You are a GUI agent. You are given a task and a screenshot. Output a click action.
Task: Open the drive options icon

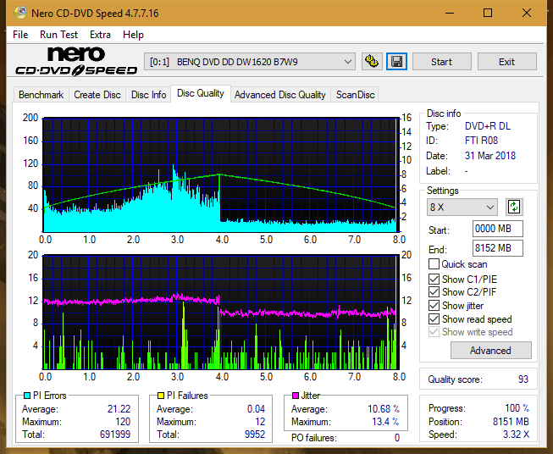372,62
